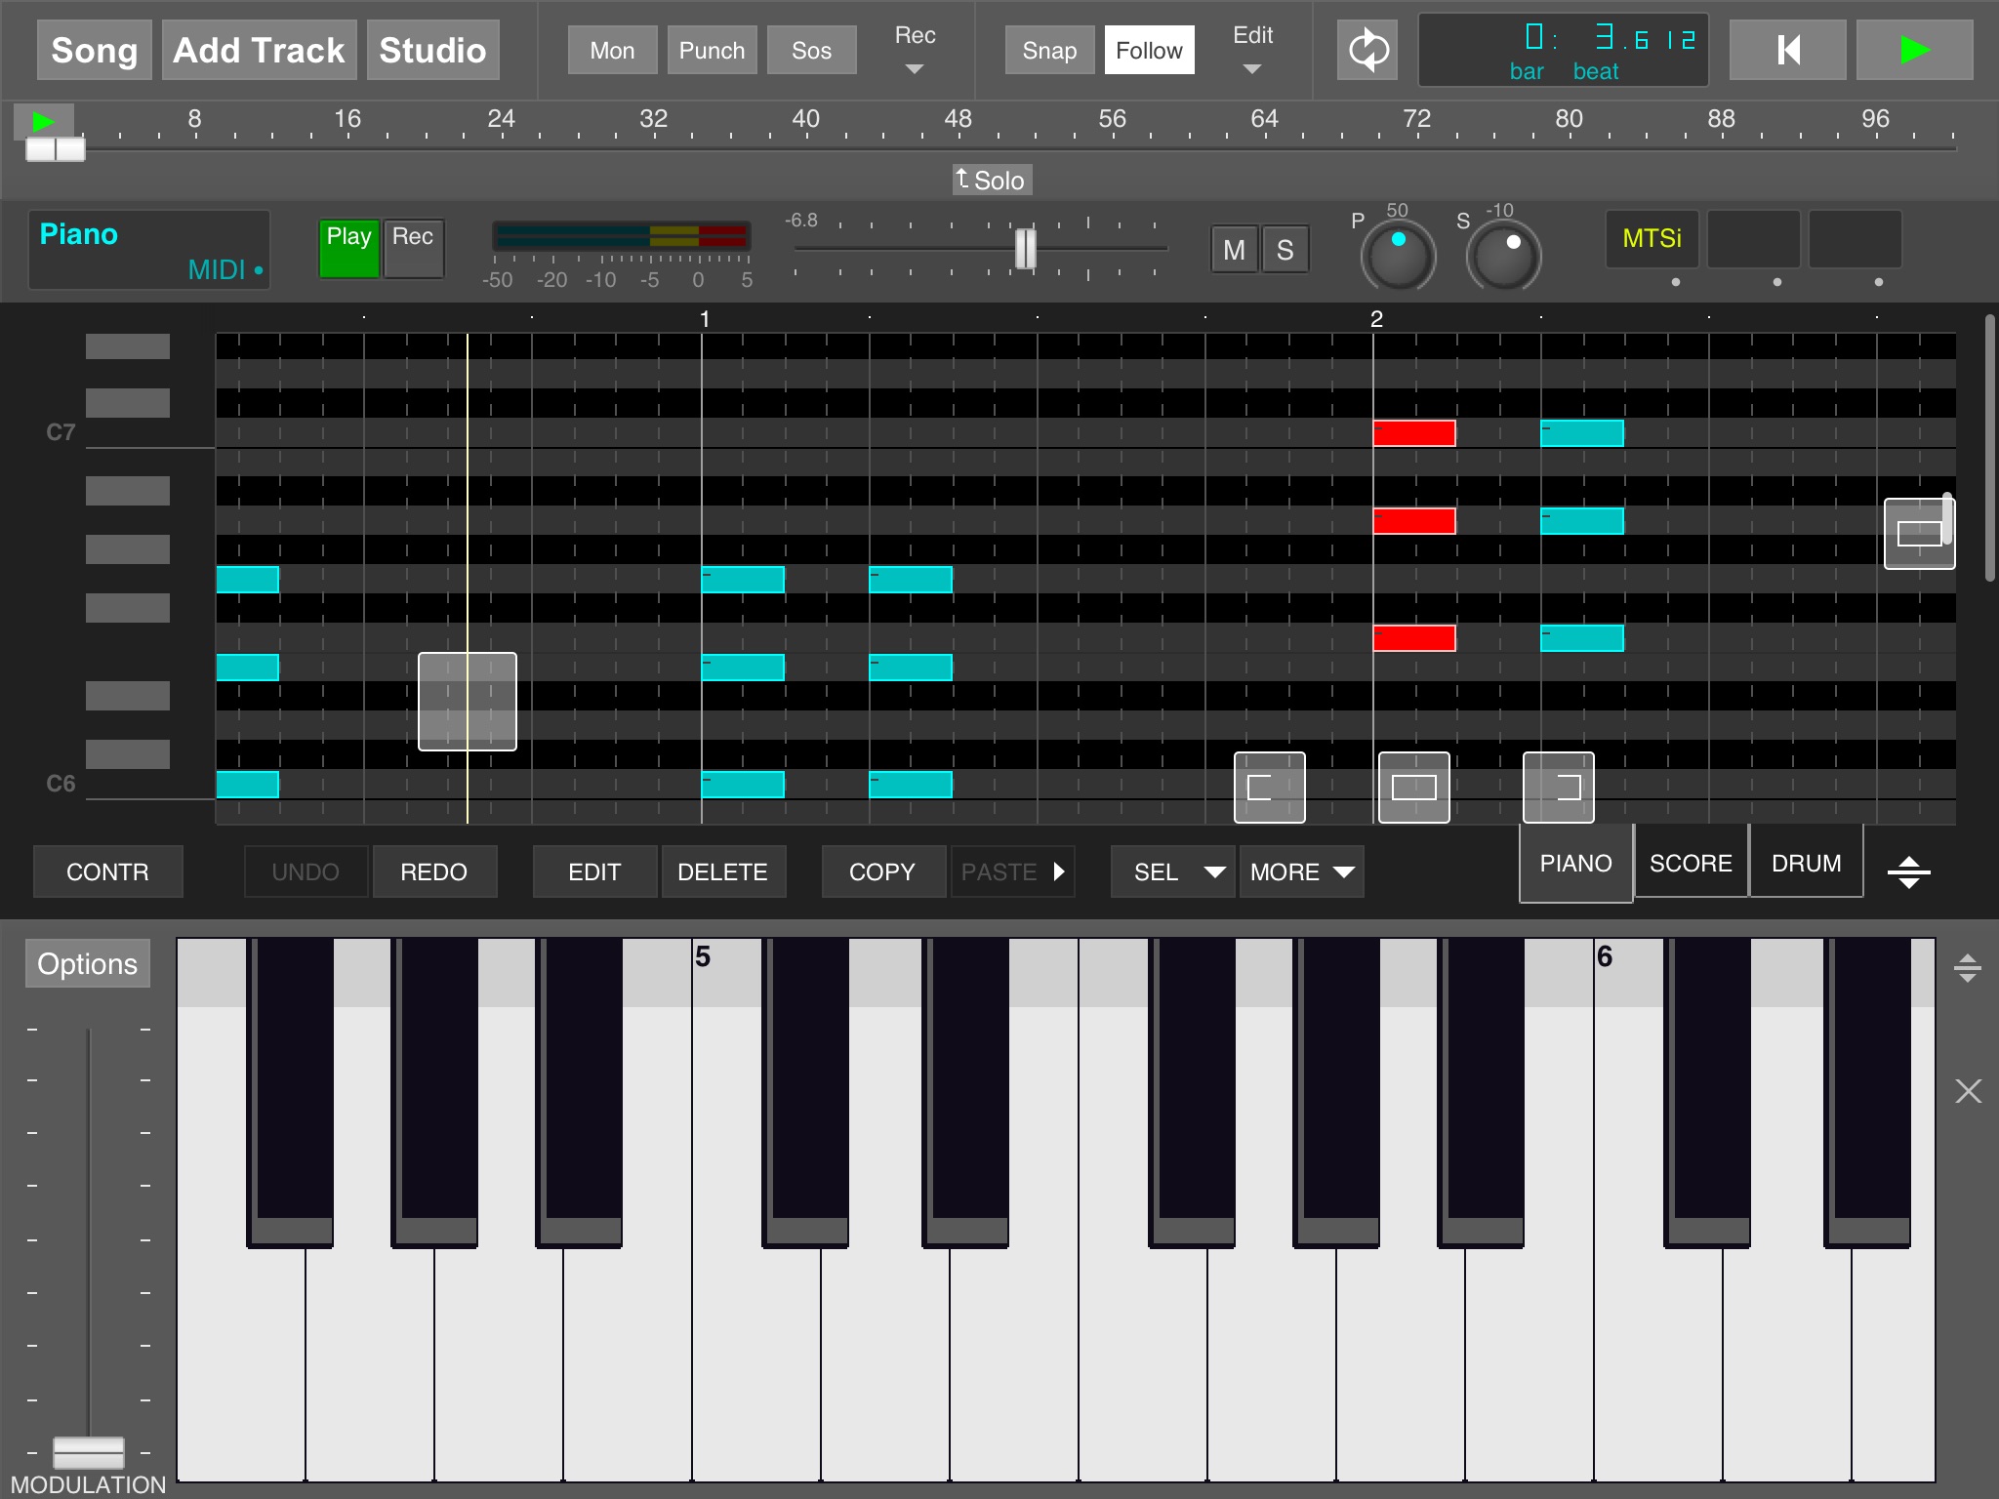The image size is (1999, 1499).
Task: Select the red note on C7 row
Action: tap(1413, 433)
